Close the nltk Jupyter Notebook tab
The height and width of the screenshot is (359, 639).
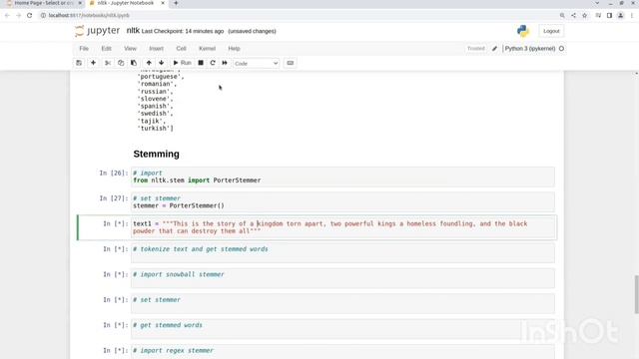[x=163, y=3]
